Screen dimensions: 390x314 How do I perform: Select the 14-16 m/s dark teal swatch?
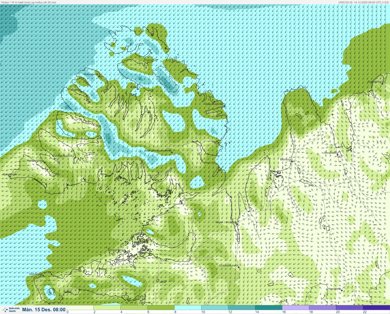click(269, 308)
